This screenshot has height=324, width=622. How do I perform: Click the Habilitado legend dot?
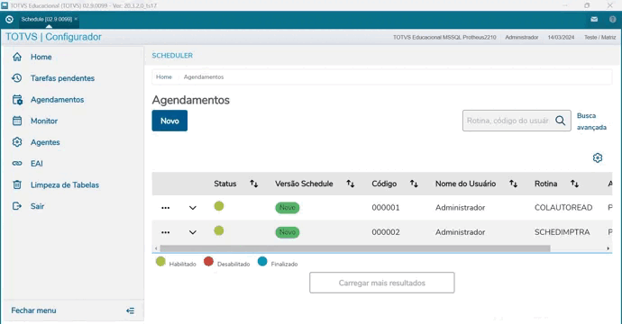click(160, 261)
